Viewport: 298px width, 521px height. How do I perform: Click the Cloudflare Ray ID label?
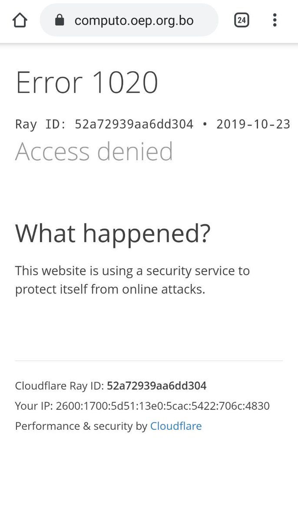pos(60,386)
